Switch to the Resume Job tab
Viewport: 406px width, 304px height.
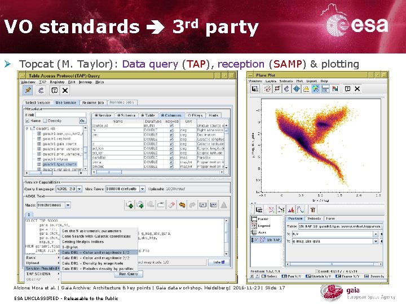tap(93, 102)
